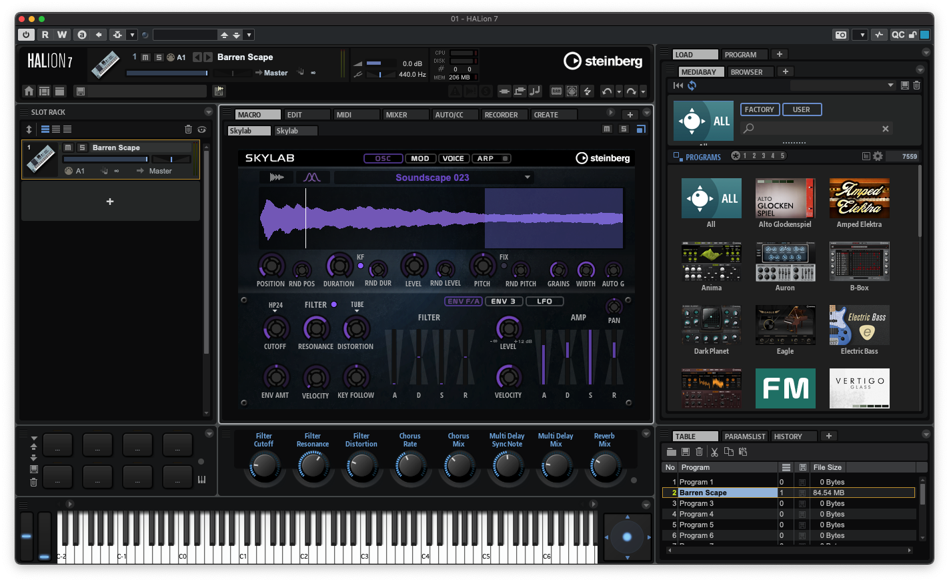Image resolution: width=949 pixels, height=582 pixels.
Task: Click the MediaBay refresh icon
Action: coord(692,85)
